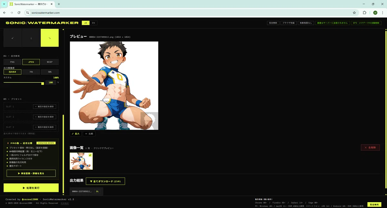Download all results as ZIP
The image size is (387, 208).
[x=105, y=181]
